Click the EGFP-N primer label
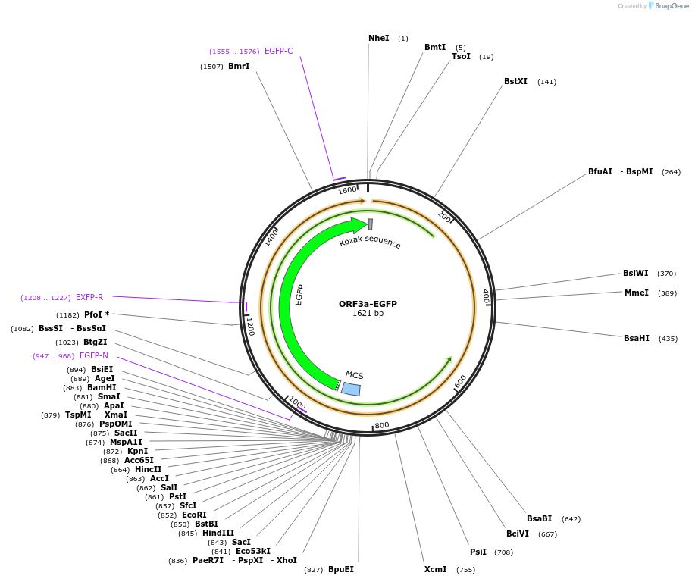The height and width of the screenshot is (582, 692). click(x=93, y=356)
